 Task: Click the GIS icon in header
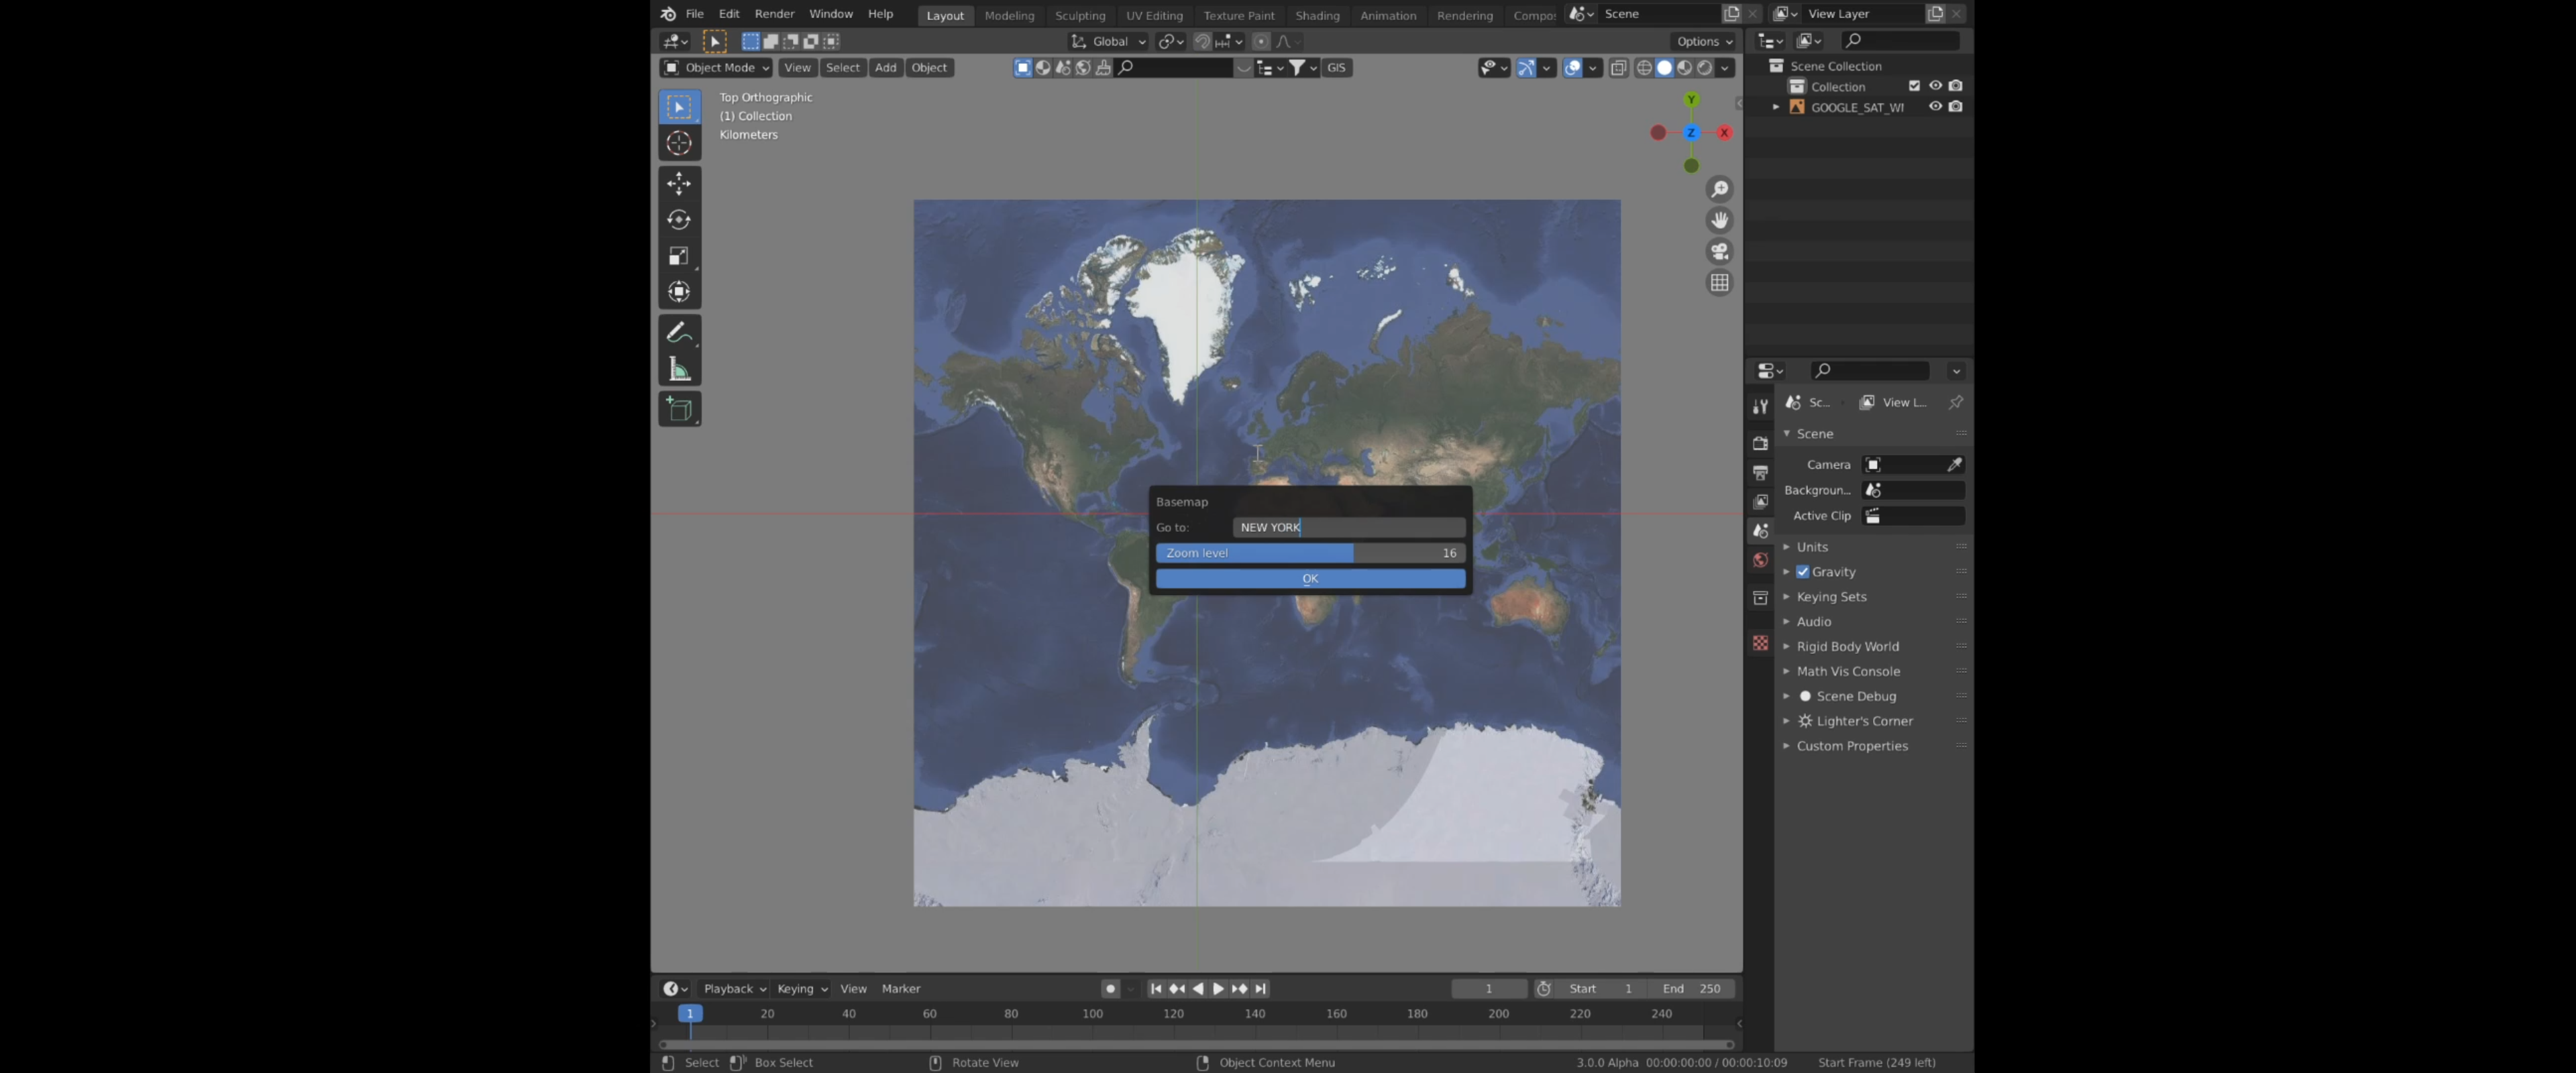(1336, 67)
